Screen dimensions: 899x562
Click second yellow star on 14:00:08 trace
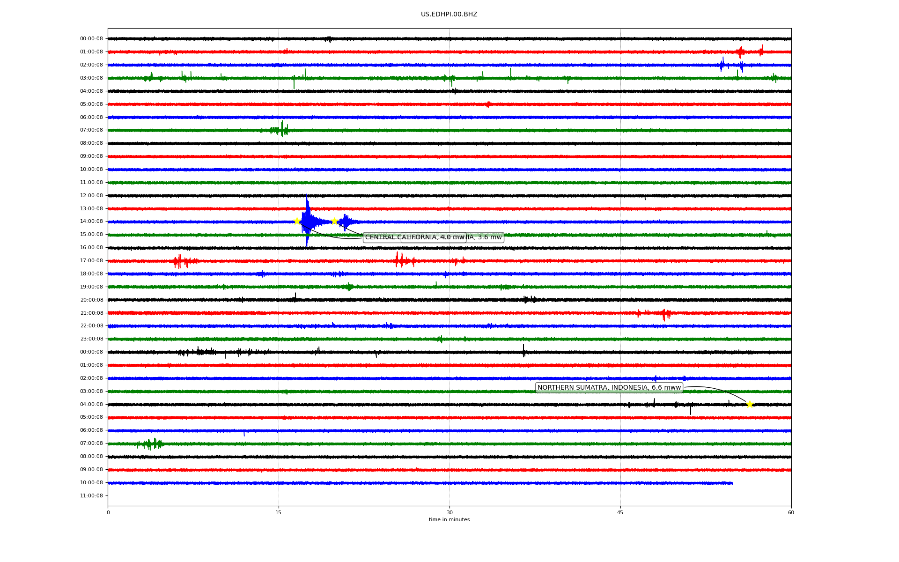coord(334,221)
